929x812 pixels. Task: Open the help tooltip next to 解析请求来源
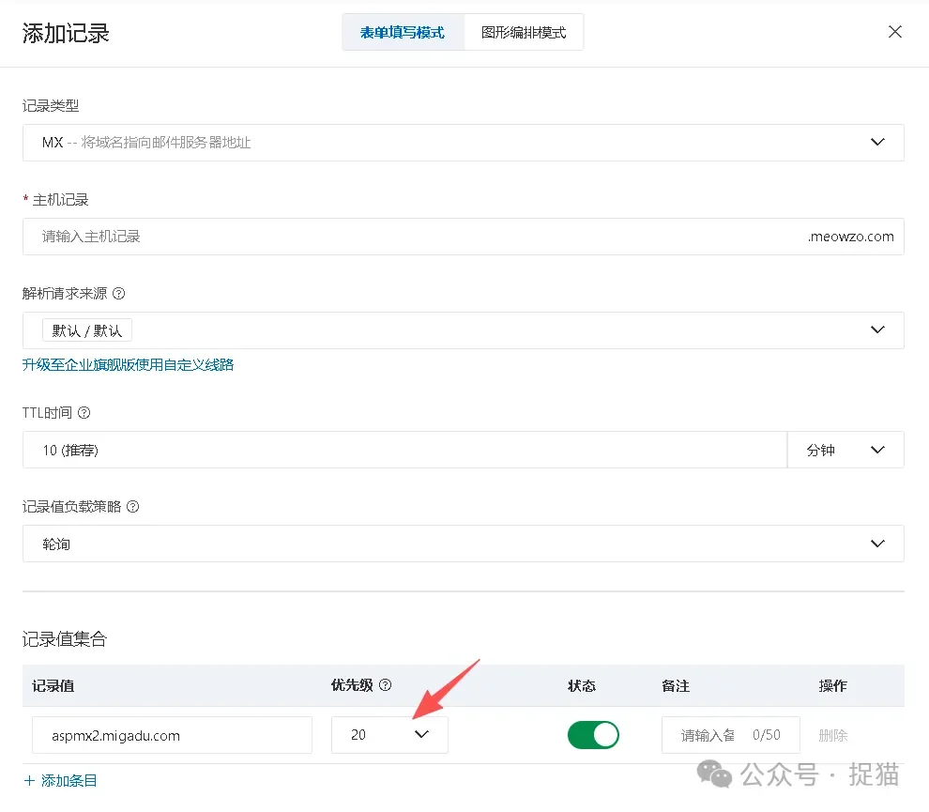[118, 293]
